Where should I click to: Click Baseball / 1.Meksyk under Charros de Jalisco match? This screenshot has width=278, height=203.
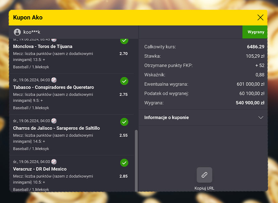point(31,149)
